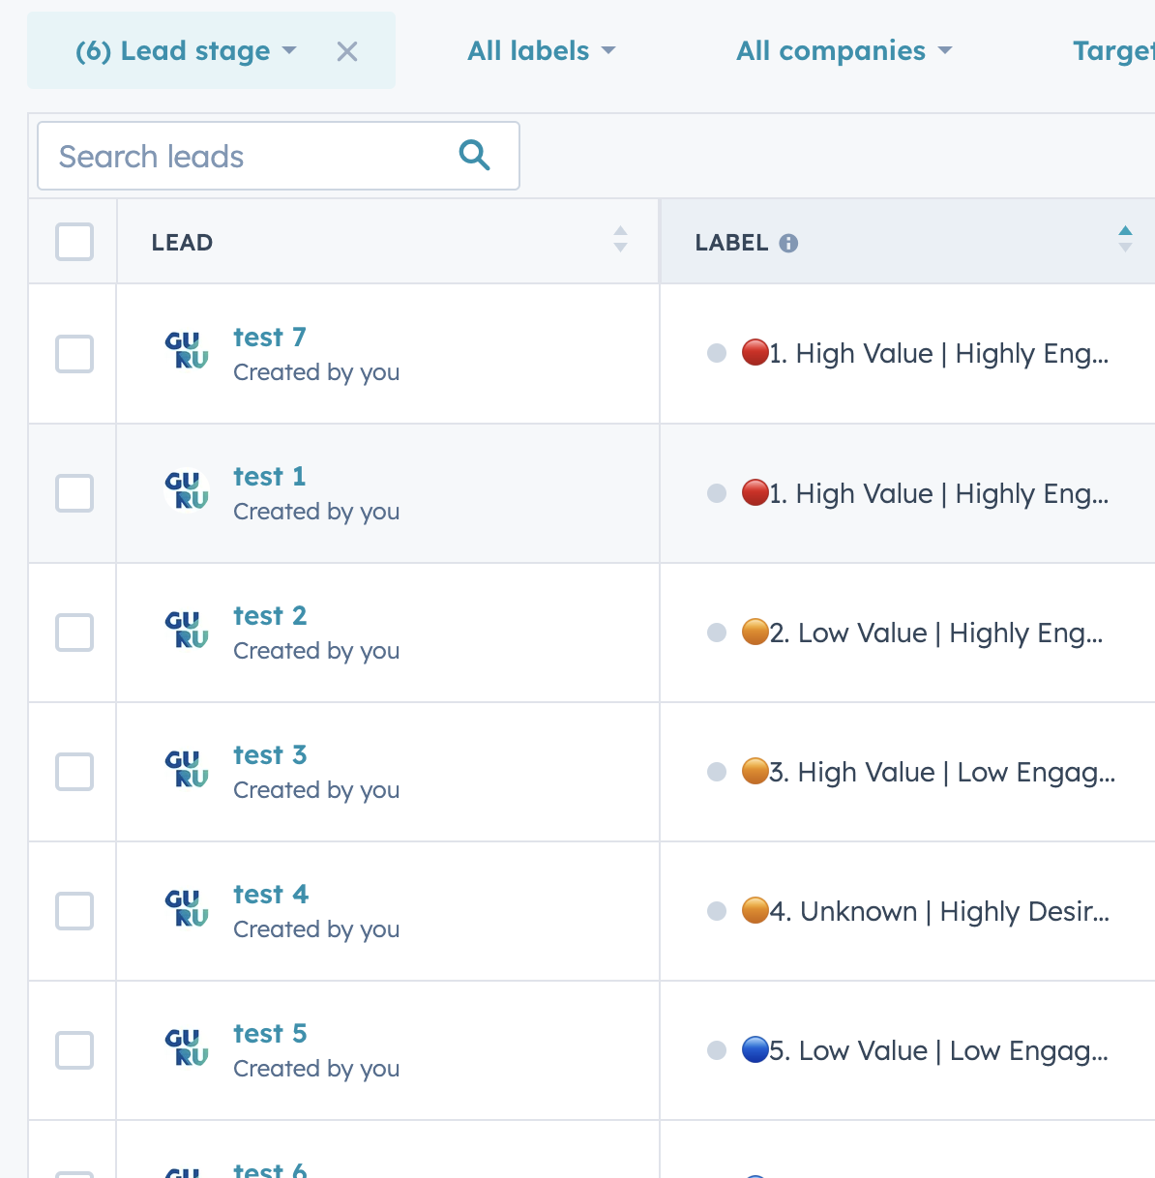Check the checkbox for lead test 1
This screenshot has height=1178, width=1155.
click(x=74, y=493)
